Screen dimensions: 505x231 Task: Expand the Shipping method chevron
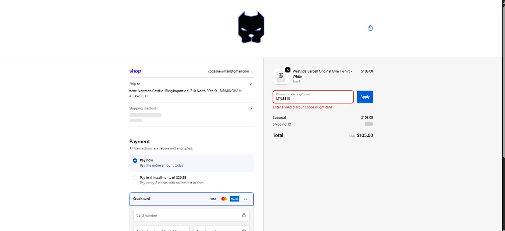click(x=250, y=109)
